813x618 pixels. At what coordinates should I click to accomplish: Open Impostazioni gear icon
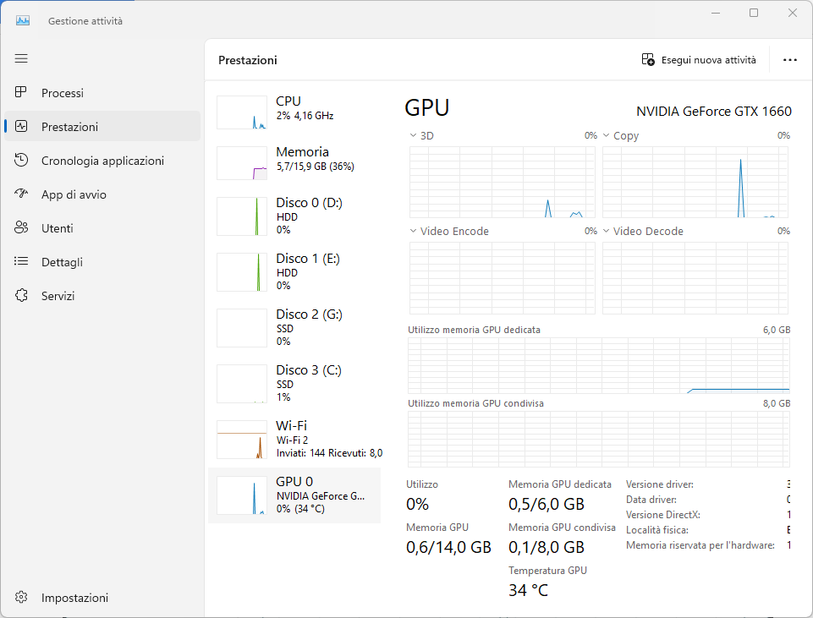pyautogui.click(x=22, y=598)
